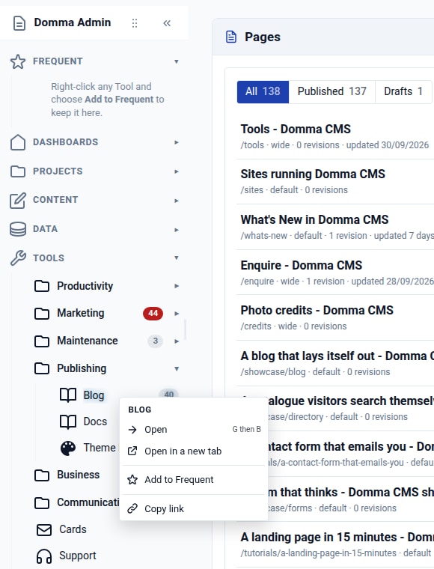This screenshot has height=569, width=434.
Task: Click the Marketing folder icon
Action: pos(42,313)
